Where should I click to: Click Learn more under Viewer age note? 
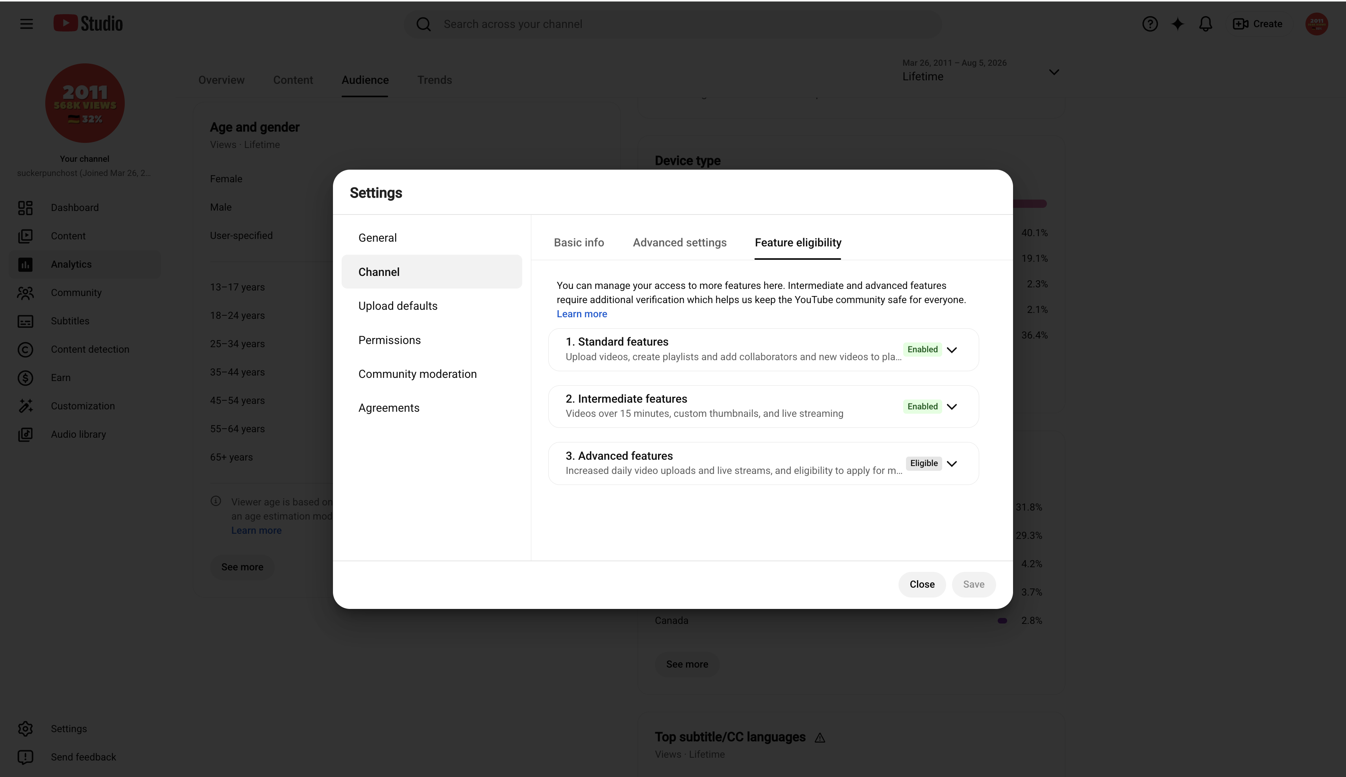point(256,531)
